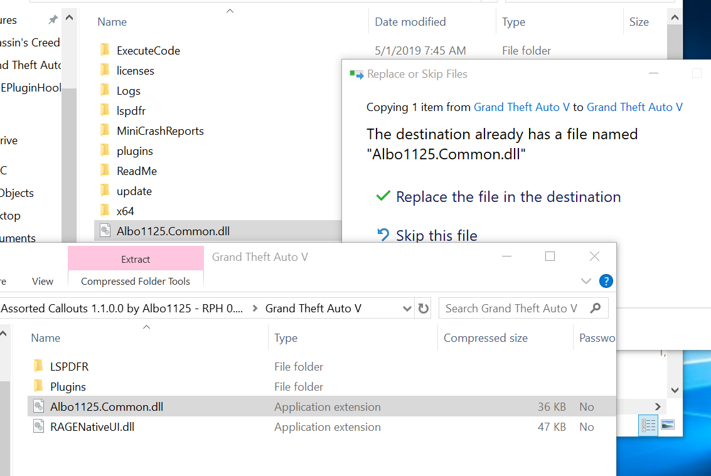Click the pin icon in navigation pane
The height and width of the screenshot is (476, 711).
pyautogui.click(x=53, y=19)
